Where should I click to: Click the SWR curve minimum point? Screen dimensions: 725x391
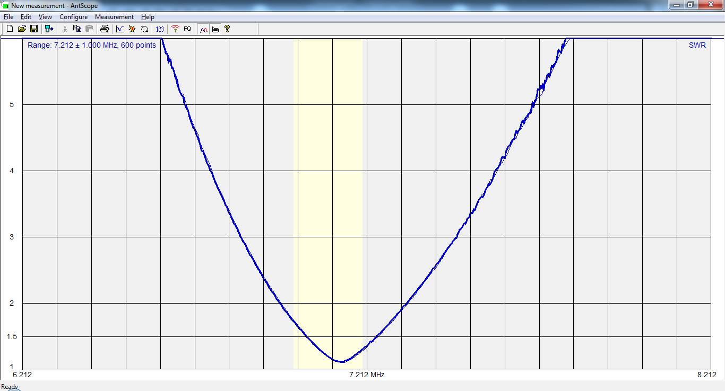coord(341,361)
